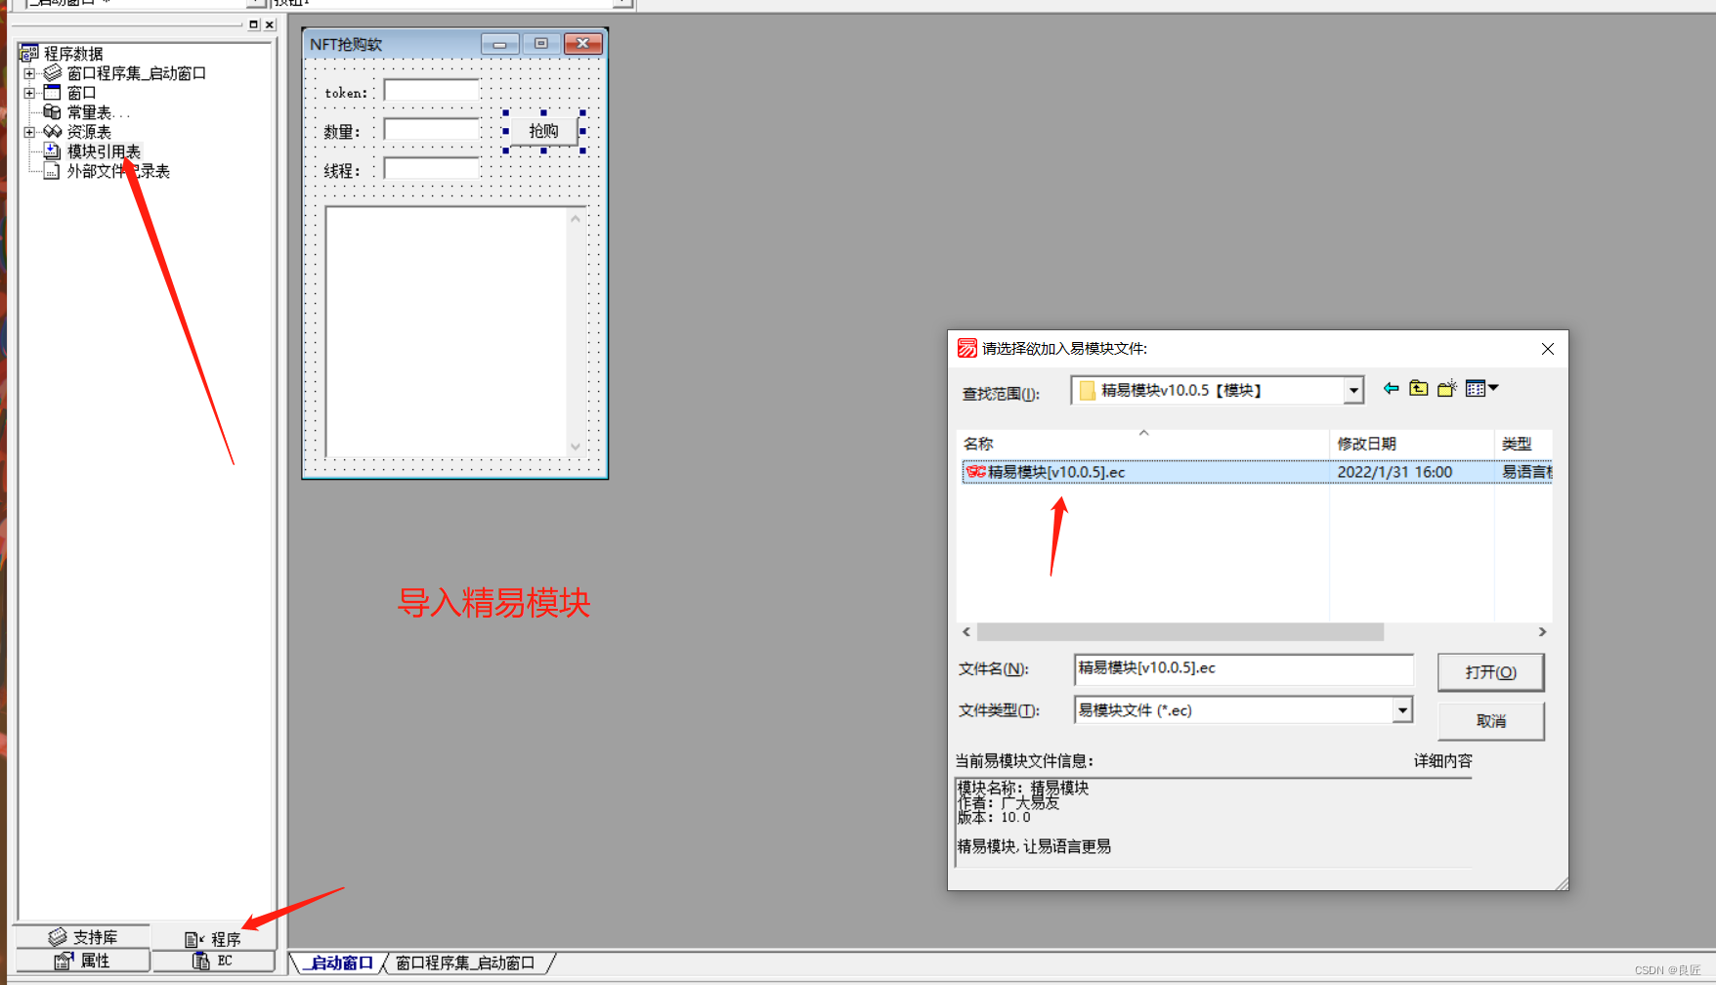
Task: Click 详细内容 label in dialog
Action: pos(1442,761)
